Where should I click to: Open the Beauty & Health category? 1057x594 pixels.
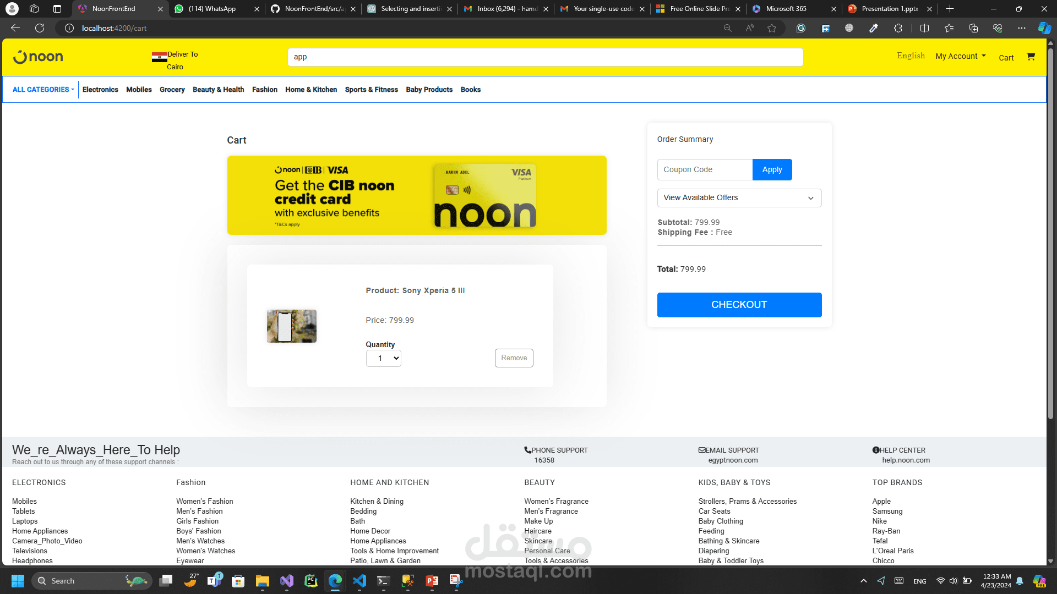coord(218,90)
